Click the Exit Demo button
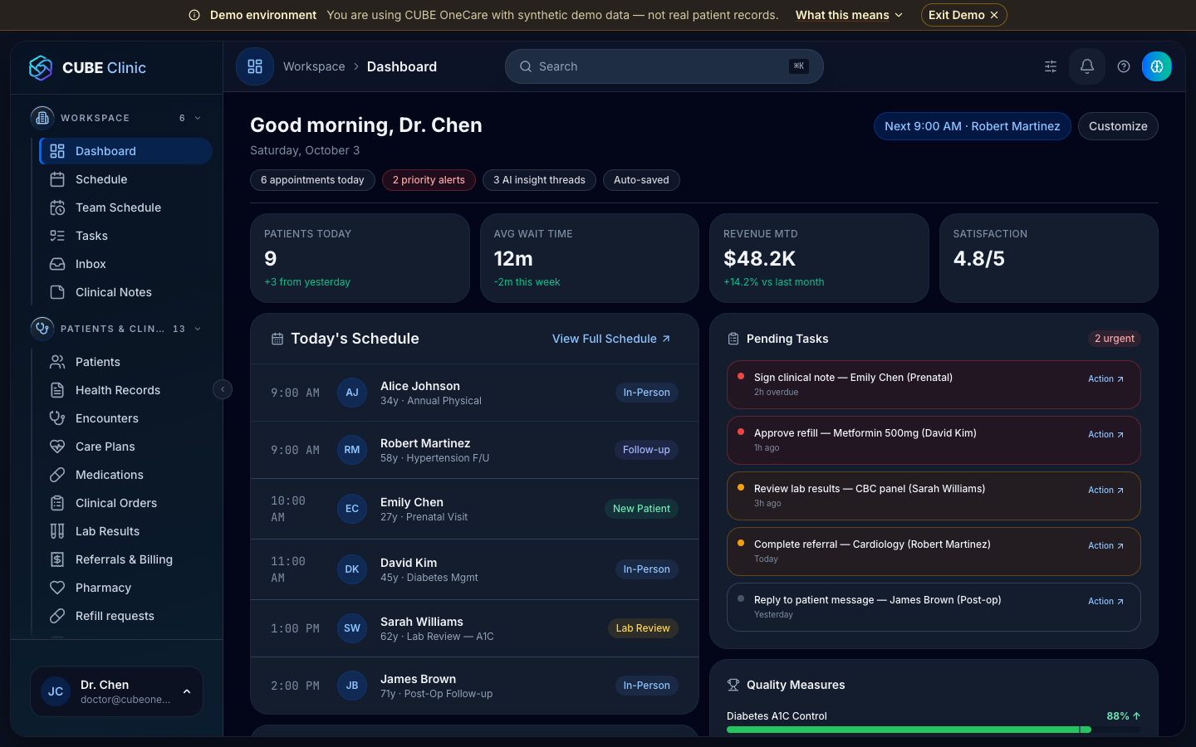This screenshot has height=747, width=1196. click(x=963, y=15)
